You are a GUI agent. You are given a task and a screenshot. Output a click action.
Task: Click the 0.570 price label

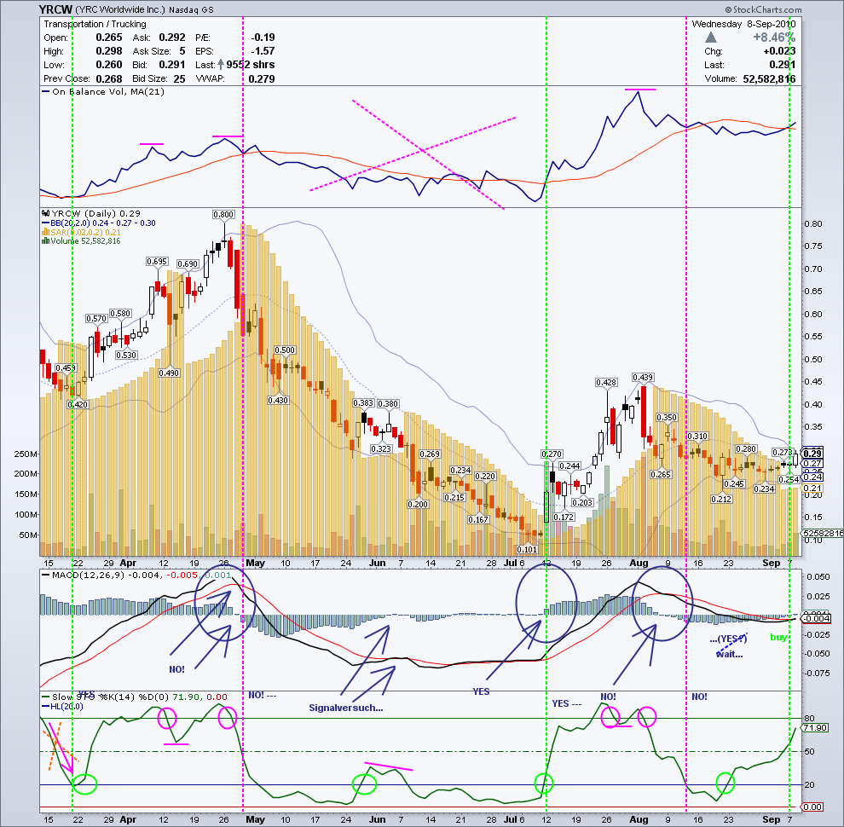tap(96, 318)
